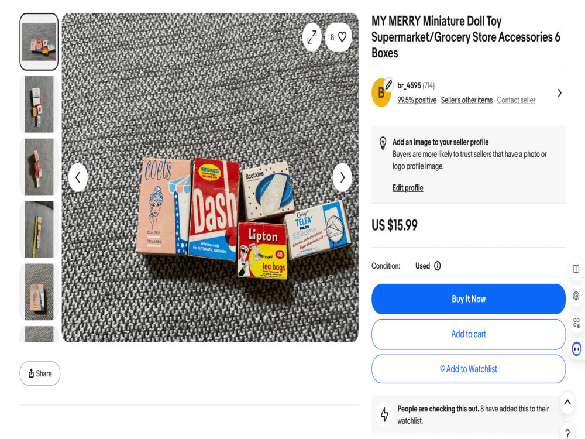Collapse panel using the up chevron button

point(567,403)
